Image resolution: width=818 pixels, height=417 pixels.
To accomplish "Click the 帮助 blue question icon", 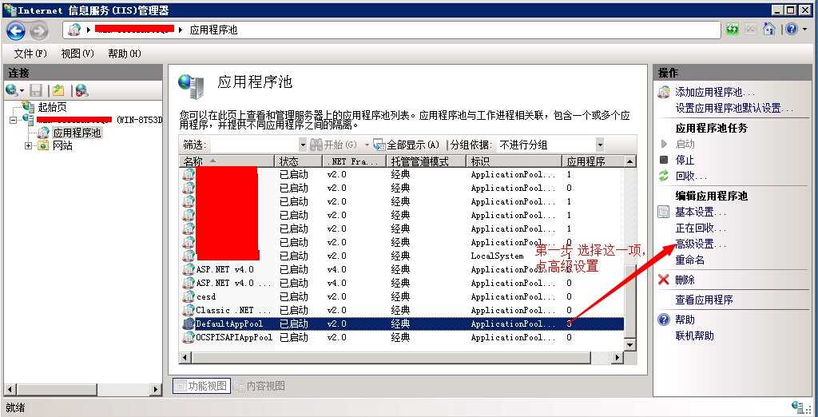I will [x=664, y=320].
